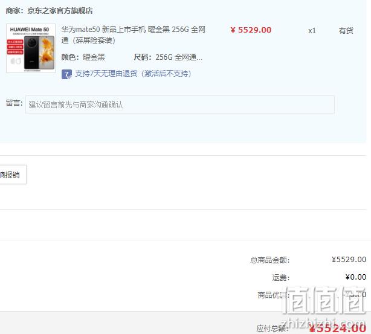The image size is (371, 334).
Task: Click the 报销 button on left edge
Action: pyautogui.click(x=13, y=175)
